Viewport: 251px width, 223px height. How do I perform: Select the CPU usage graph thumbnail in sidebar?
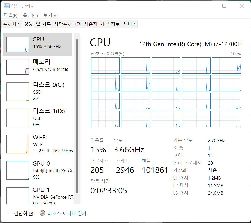click(x=18, y=44)
